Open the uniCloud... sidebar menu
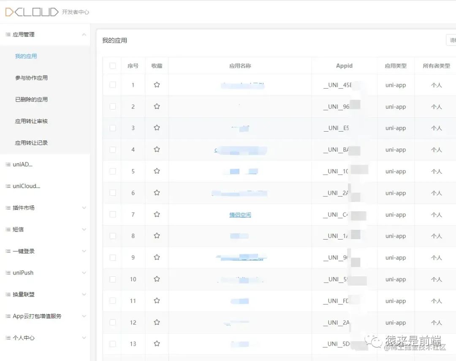 27,186
